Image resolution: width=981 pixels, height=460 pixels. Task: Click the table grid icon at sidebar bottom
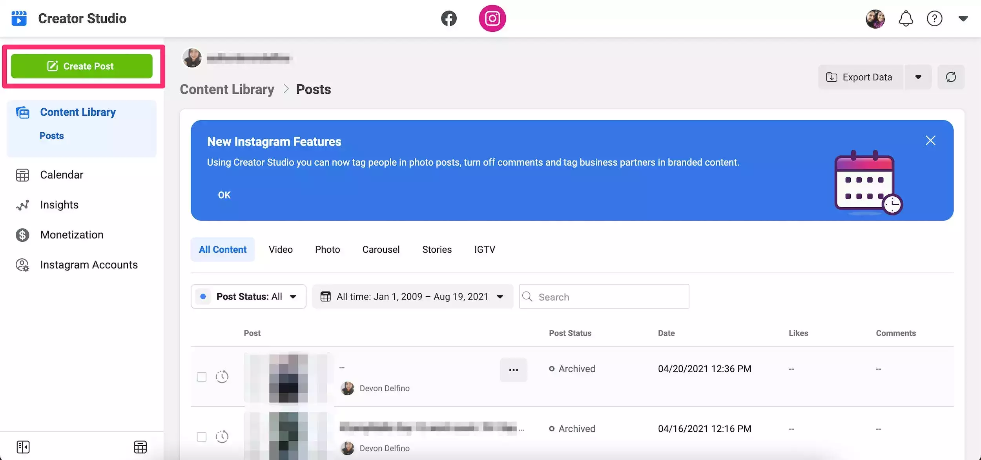(x=140, y=447)
